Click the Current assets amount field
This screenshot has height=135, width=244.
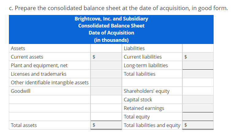tap(106, 57)
